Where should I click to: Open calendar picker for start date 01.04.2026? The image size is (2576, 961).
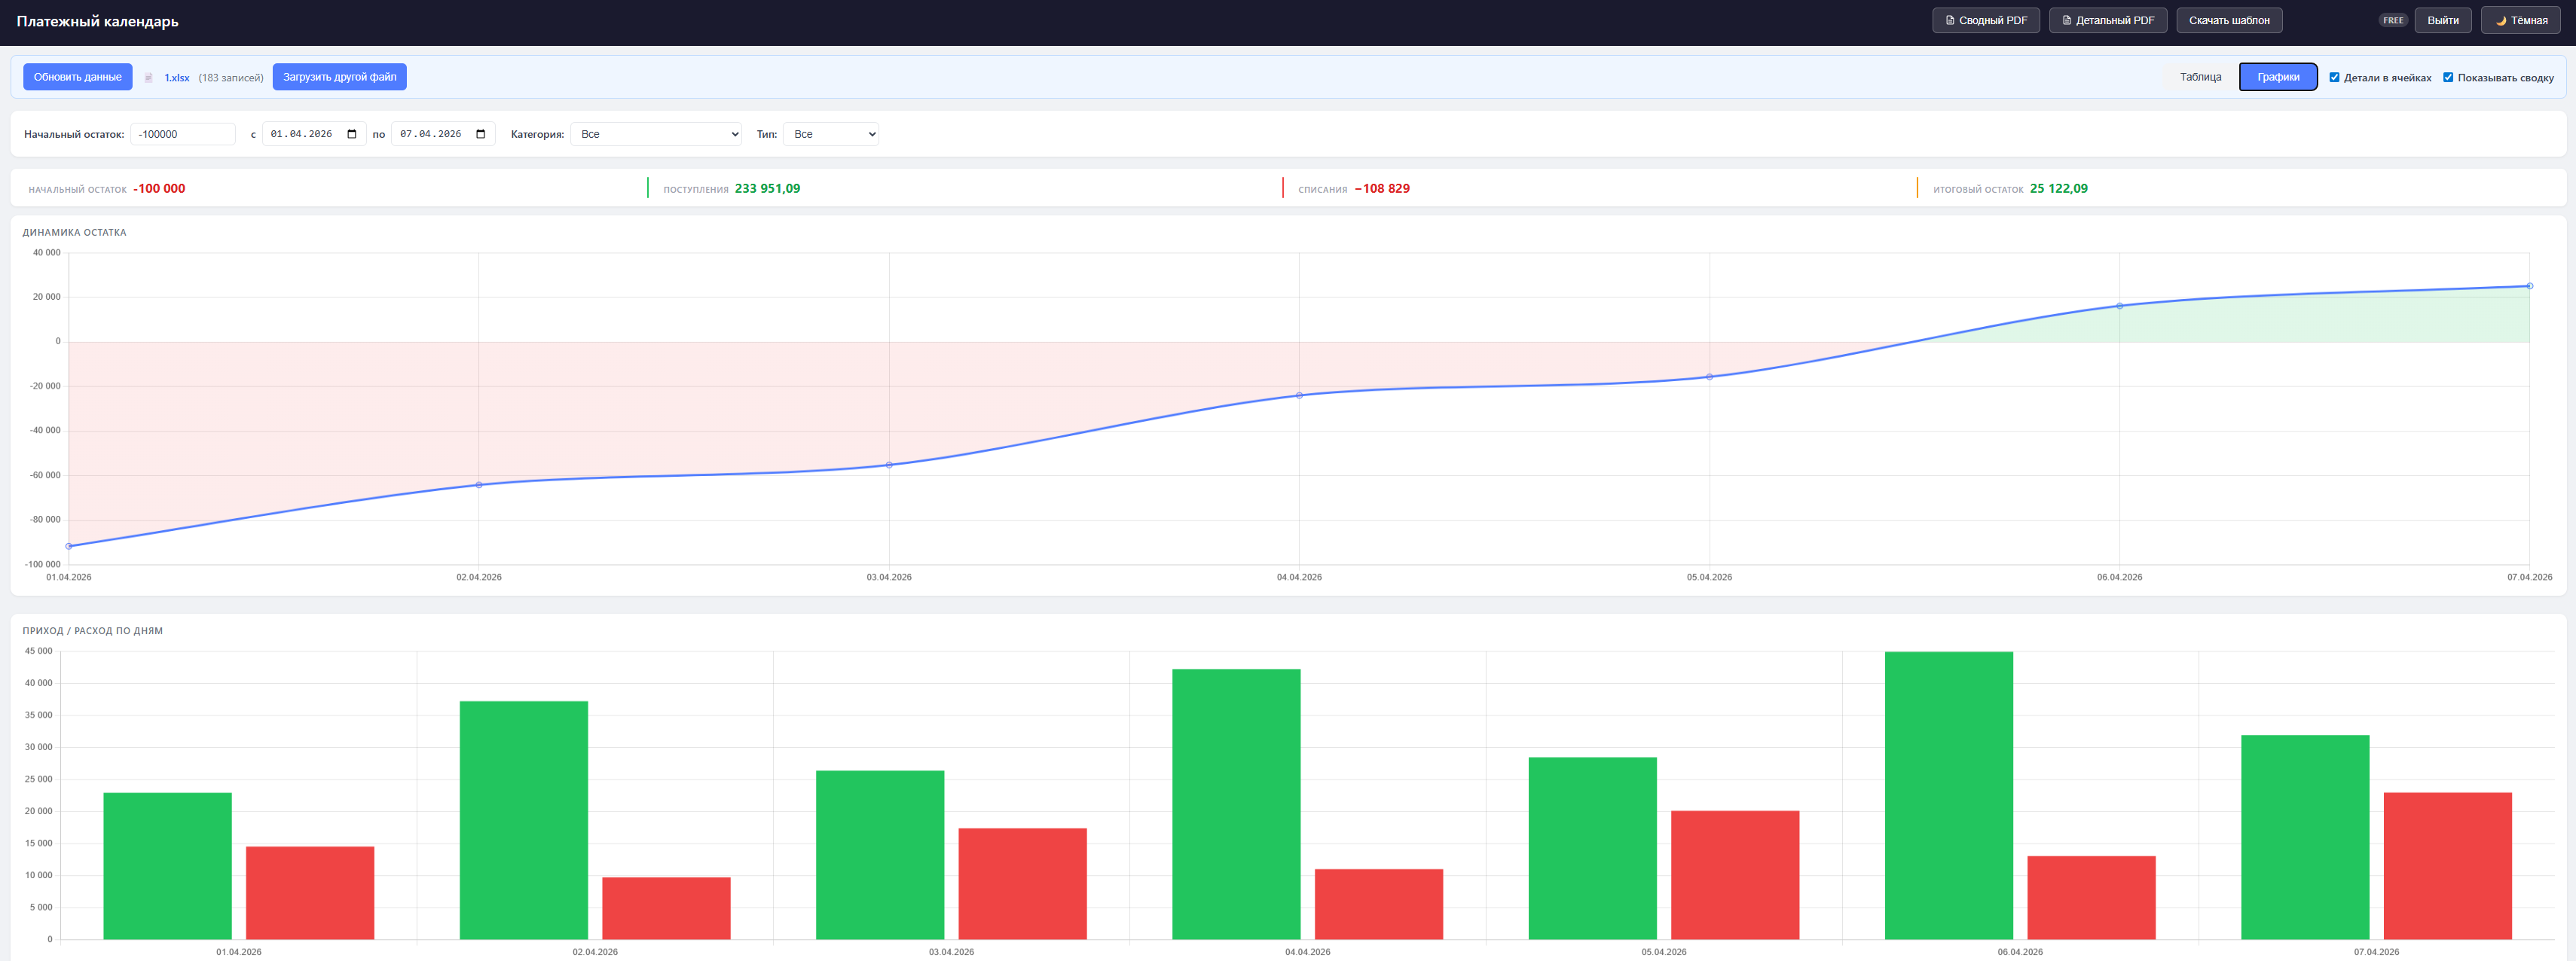(x=352, y=134)
